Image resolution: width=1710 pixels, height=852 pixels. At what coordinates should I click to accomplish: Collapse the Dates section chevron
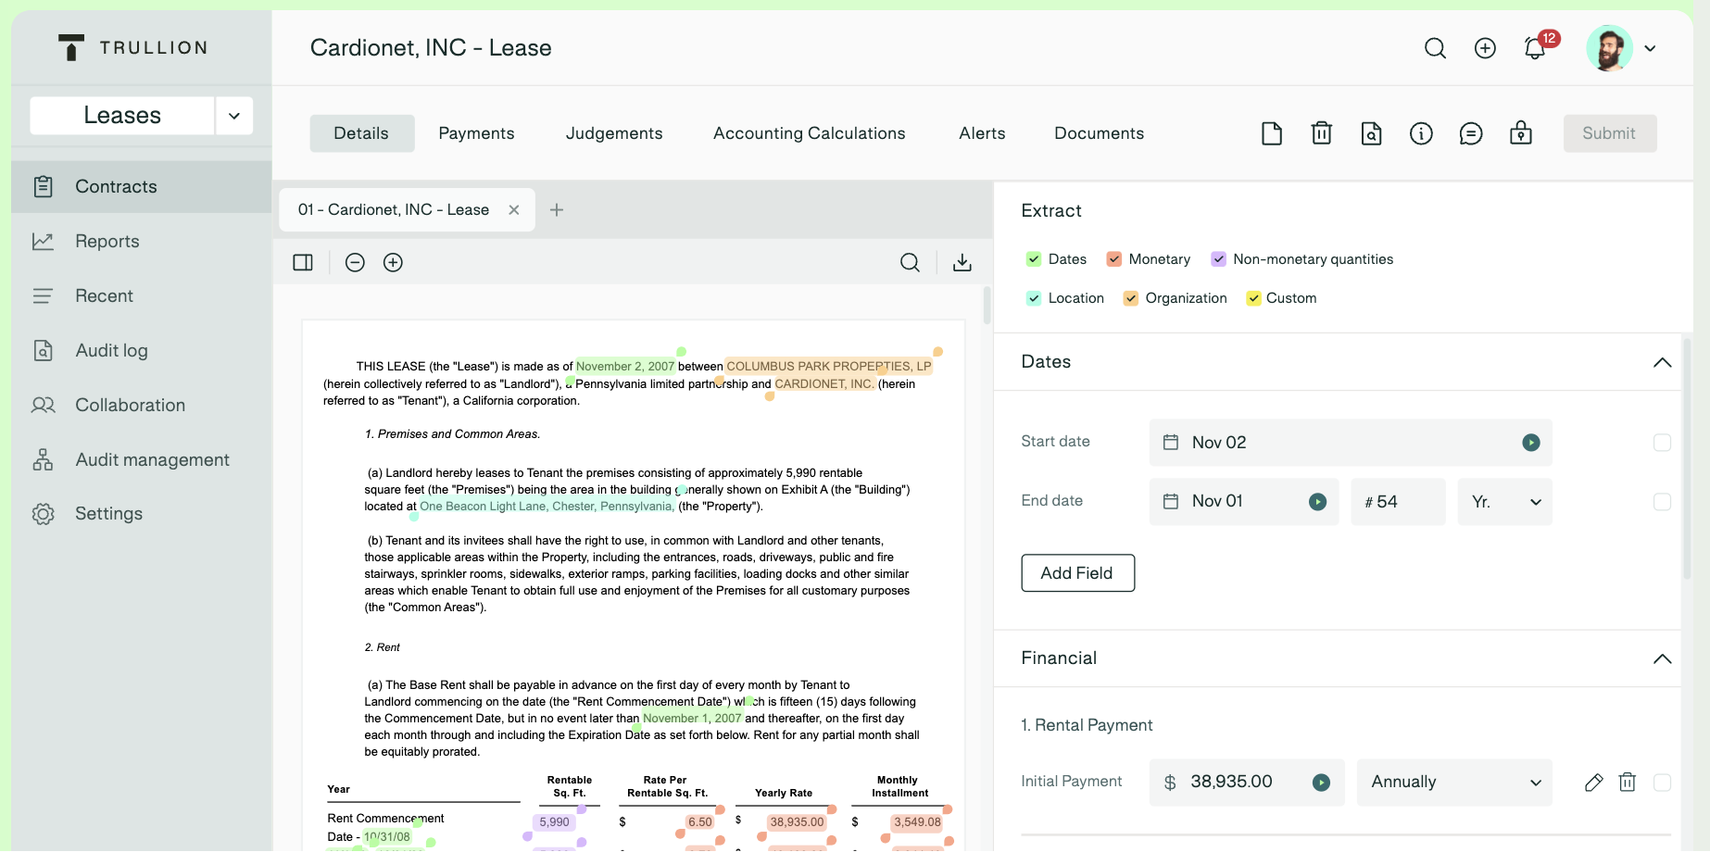coord(1663,362)
